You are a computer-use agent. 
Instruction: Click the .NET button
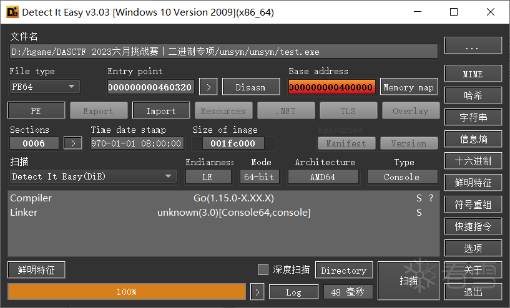click(286, 111)
